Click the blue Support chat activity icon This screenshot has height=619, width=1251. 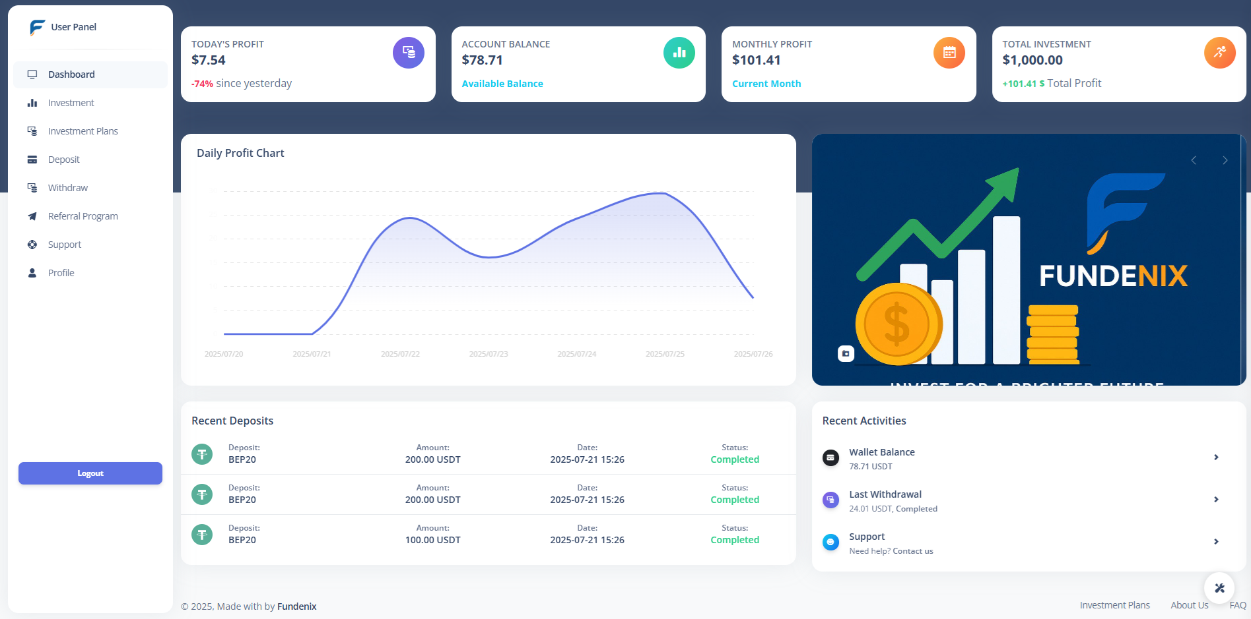tap(830, 542)
